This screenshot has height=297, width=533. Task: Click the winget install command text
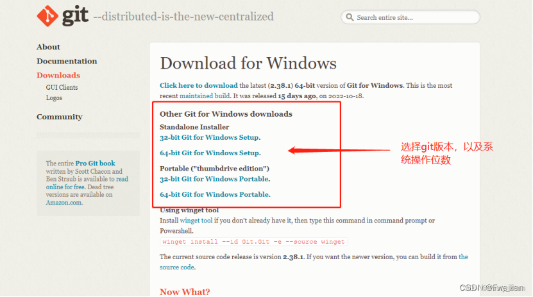tap(253, 242)
